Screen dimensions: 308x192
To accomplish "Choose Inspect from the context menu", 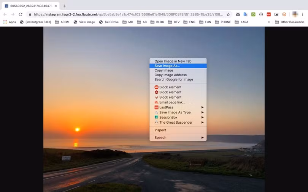I will [160, 130].
